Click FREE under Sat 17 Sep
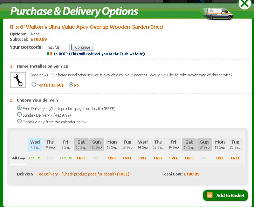This screenshot has height=207, width=254. 189,158
